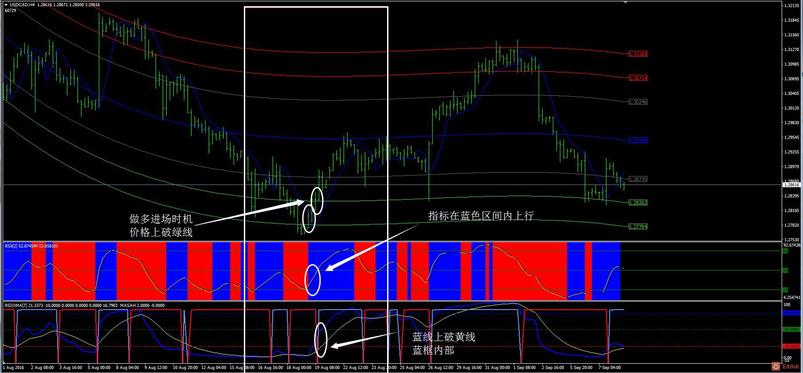Click the green 1.27794 channel level tag

click(638, 227)
